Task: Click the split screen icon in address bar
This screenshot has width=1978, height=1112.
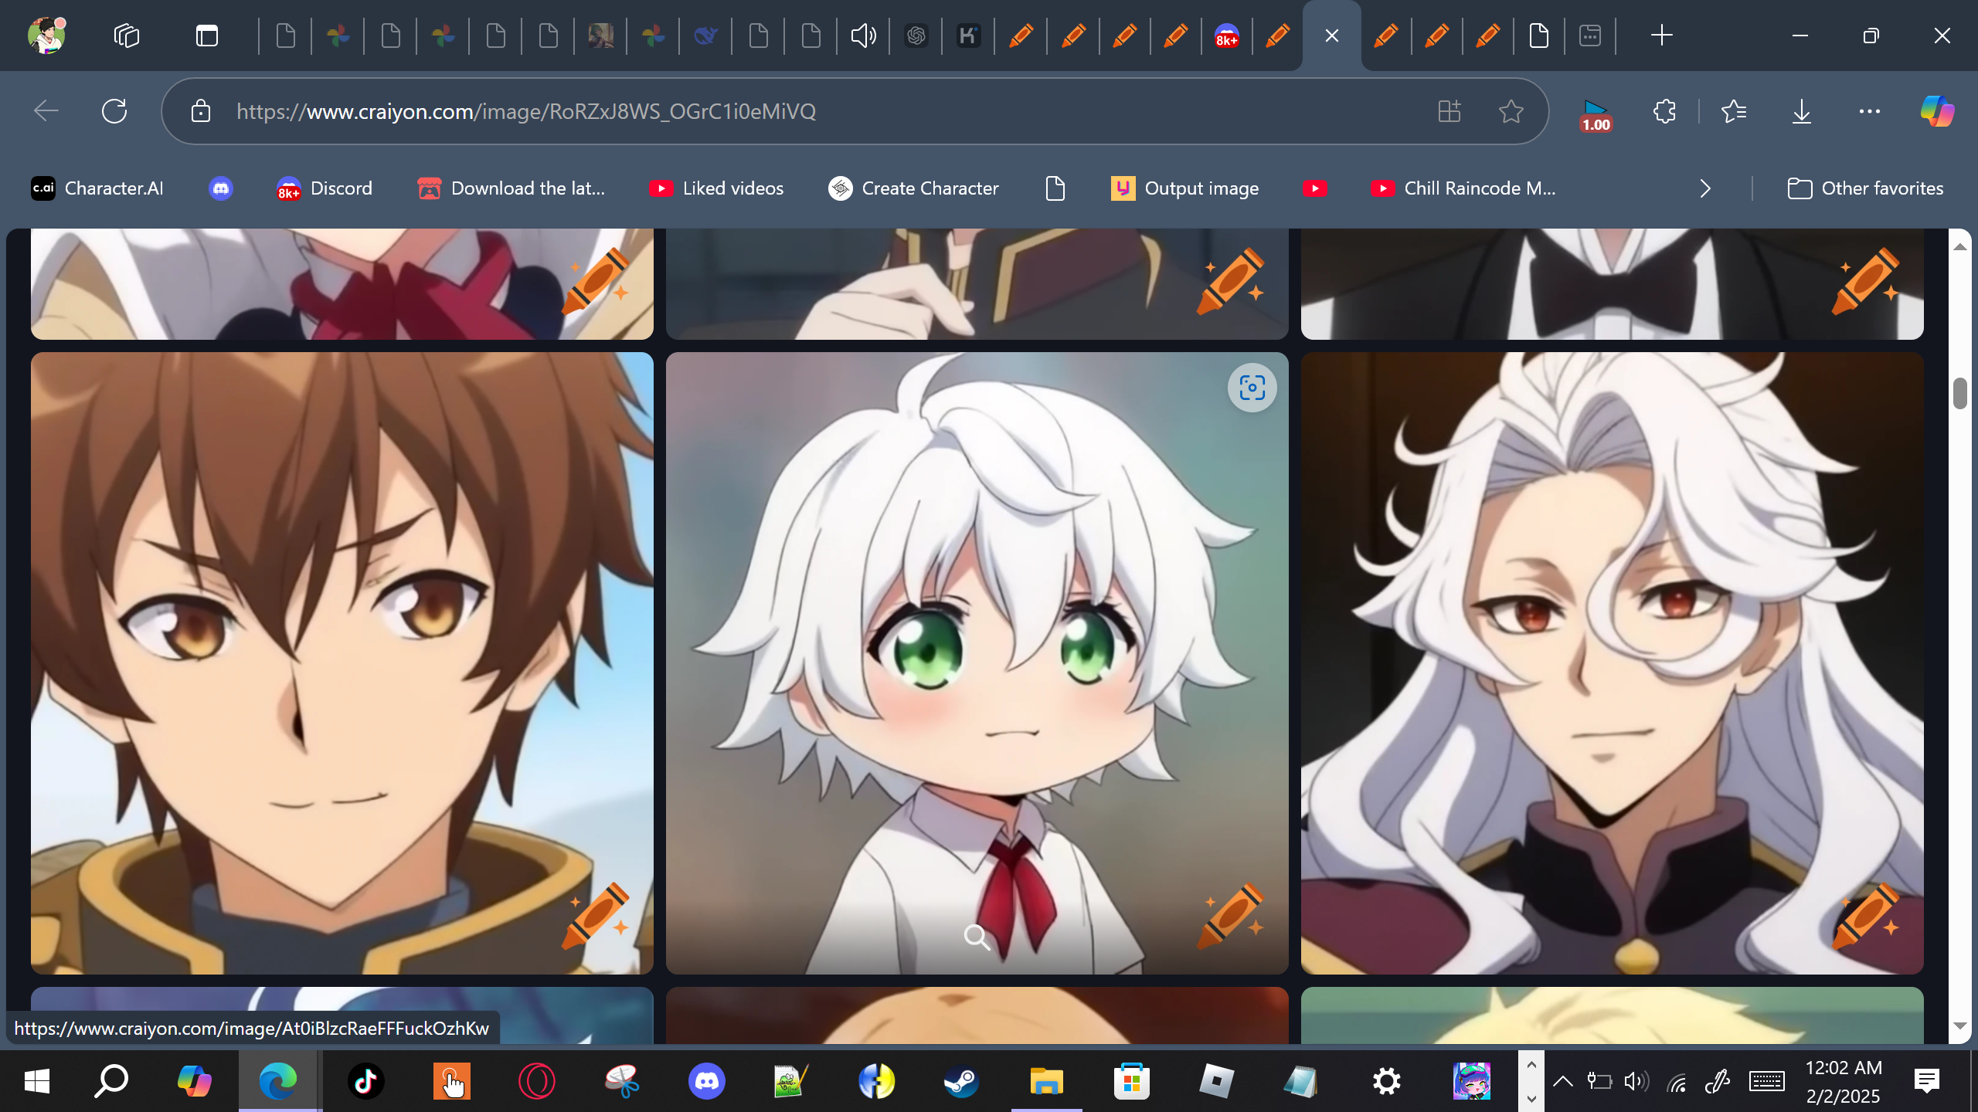Action: [x=1450, y=112]
